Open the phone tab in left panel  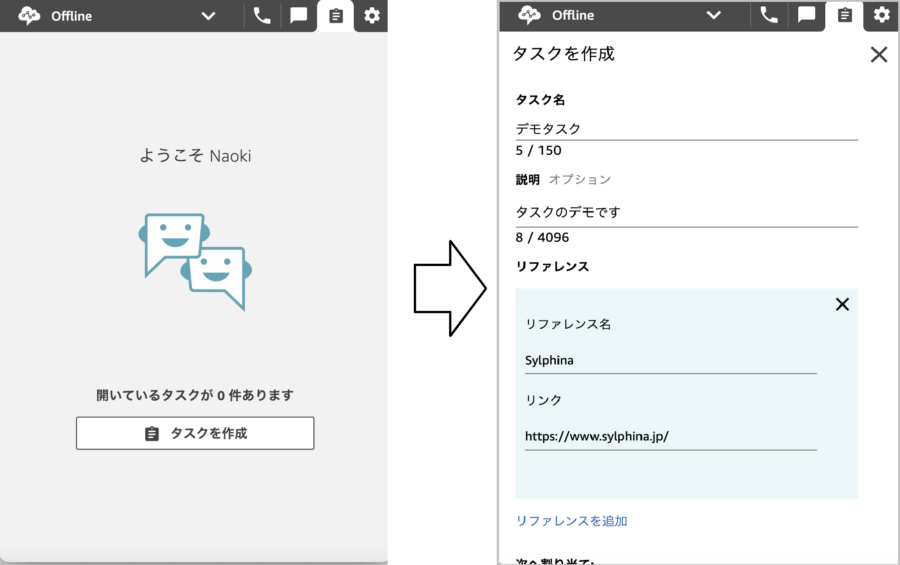coord(262,16)
